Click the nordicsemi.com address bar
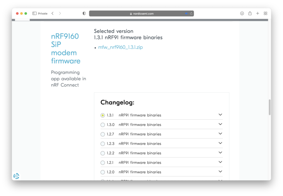Screen dimensions: 283x196 click(x=141, y=14)
